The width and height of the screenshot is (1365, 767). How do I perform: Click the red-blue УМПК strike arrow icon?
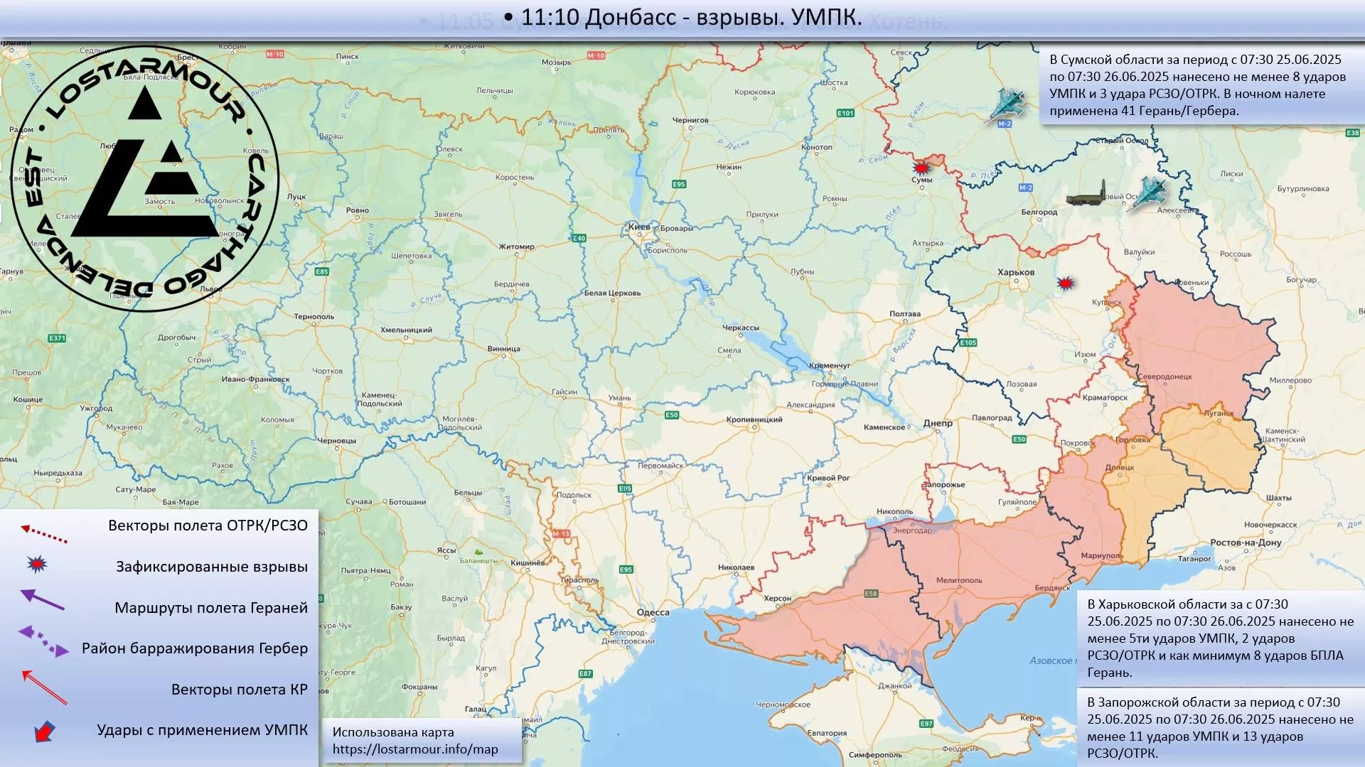pyautogui.click(x=44, y=731)
